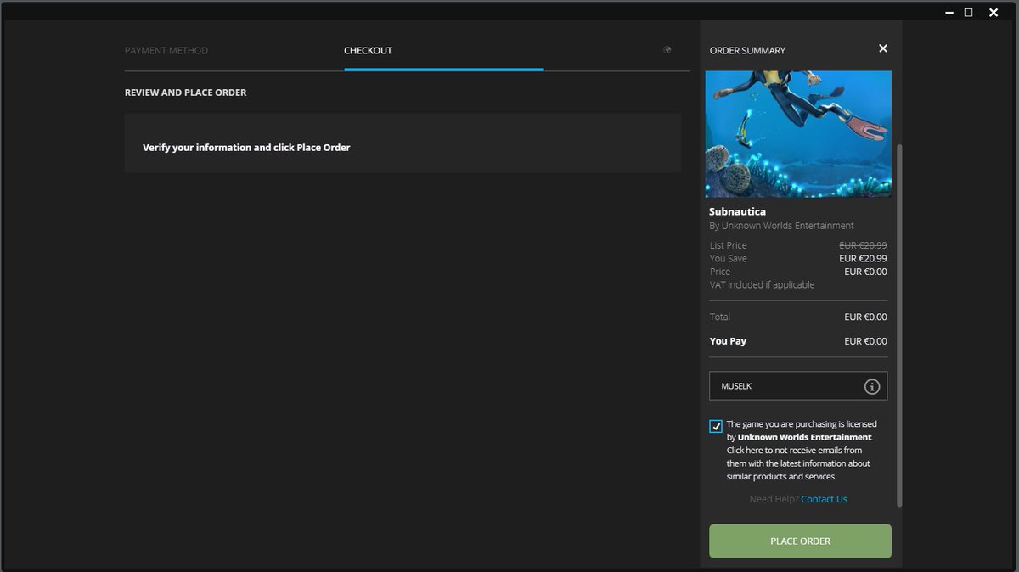
Task: Click the Order Summary heading
Action: (x=747, y=51)
